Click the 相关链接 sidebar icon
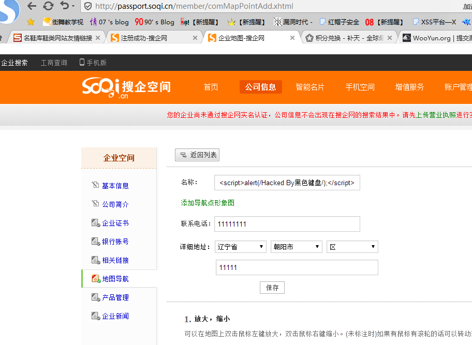This screenshot has height=345, width=472. [95, 260]
